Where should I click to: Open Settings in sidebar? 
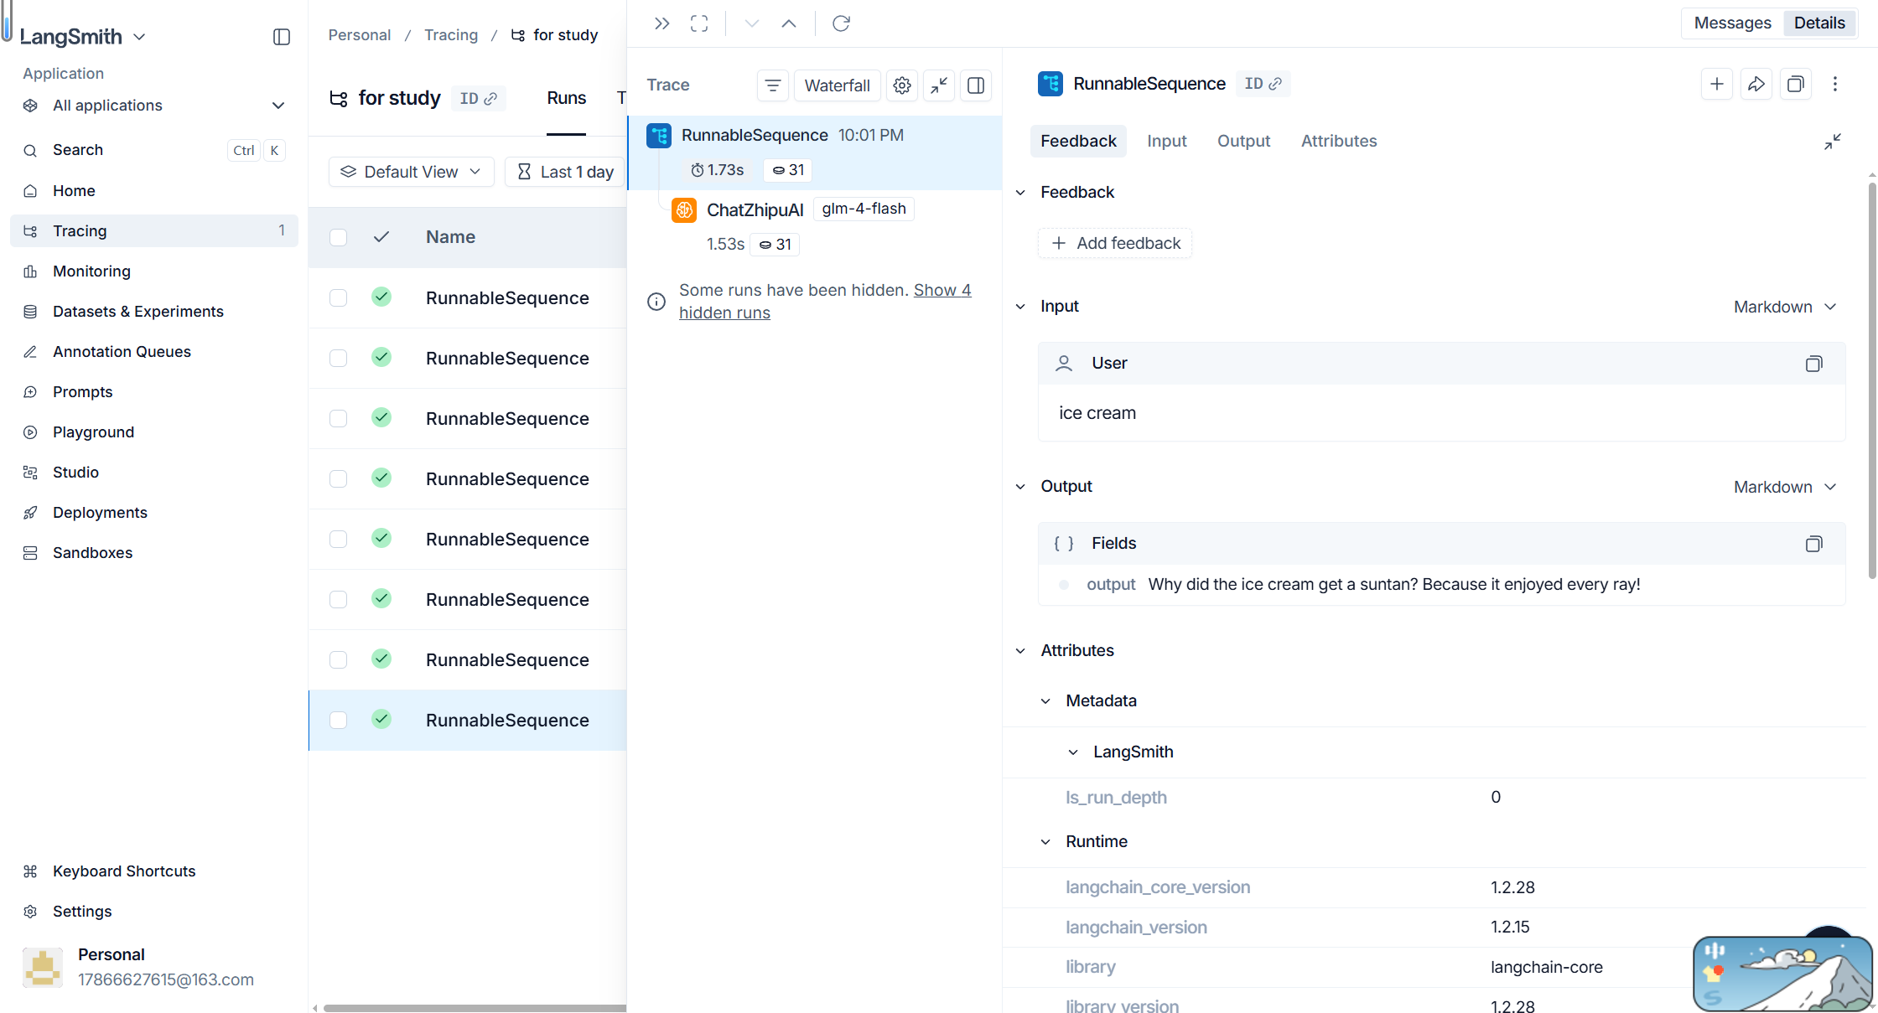click(154, 912)
